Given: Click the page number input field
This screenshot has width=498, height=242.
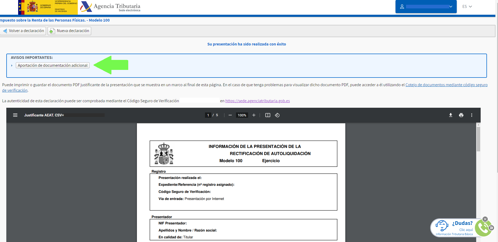Looking at the screenshot, I should (x=208, y=115).
